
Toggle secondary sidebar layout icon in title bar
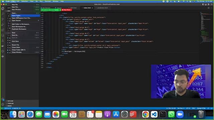[x=208, y=4]
